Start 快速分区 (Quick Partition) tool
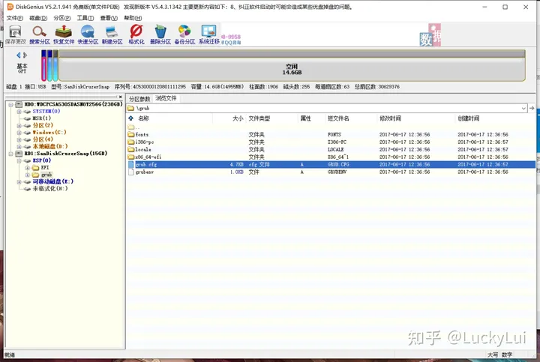Screen dimensions: 540x362 click(88, 35)
